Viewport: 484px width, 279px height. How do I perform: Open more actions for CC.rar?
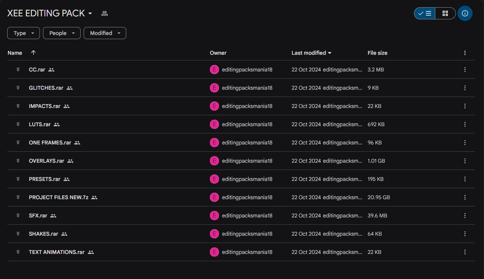coord(465,70)
